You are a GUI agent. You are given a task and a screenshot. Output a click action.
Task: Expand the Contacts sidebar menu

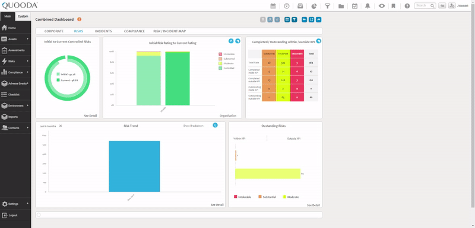(15, 128)
